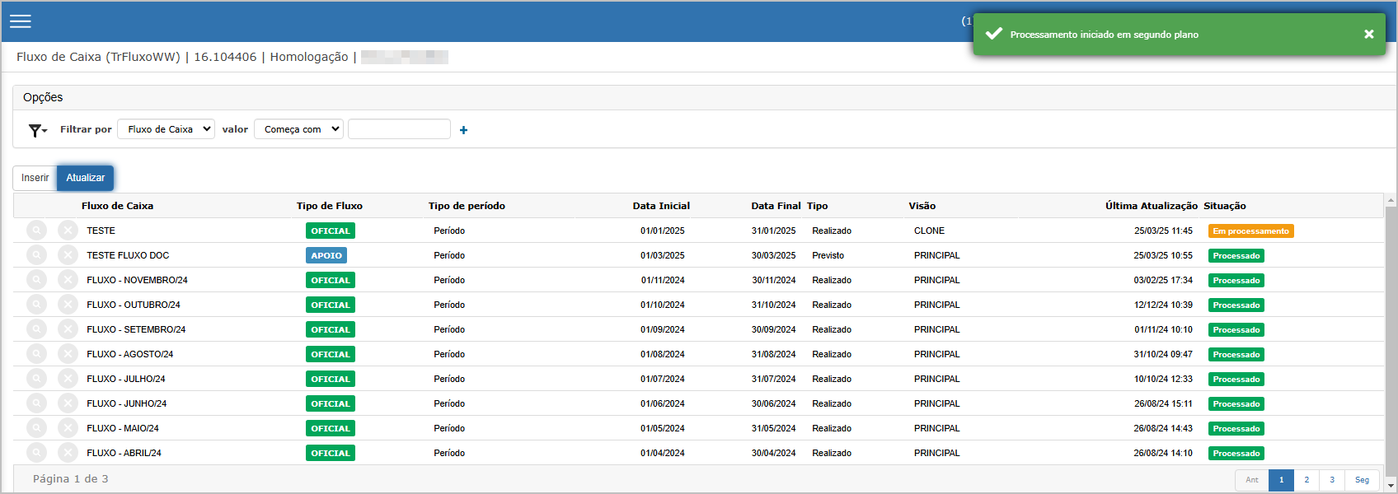Viewport: 1398px width, 494px height.
Task: Click X icon for FLUXO - OUTUBRO/24
Action: [68, 305]
